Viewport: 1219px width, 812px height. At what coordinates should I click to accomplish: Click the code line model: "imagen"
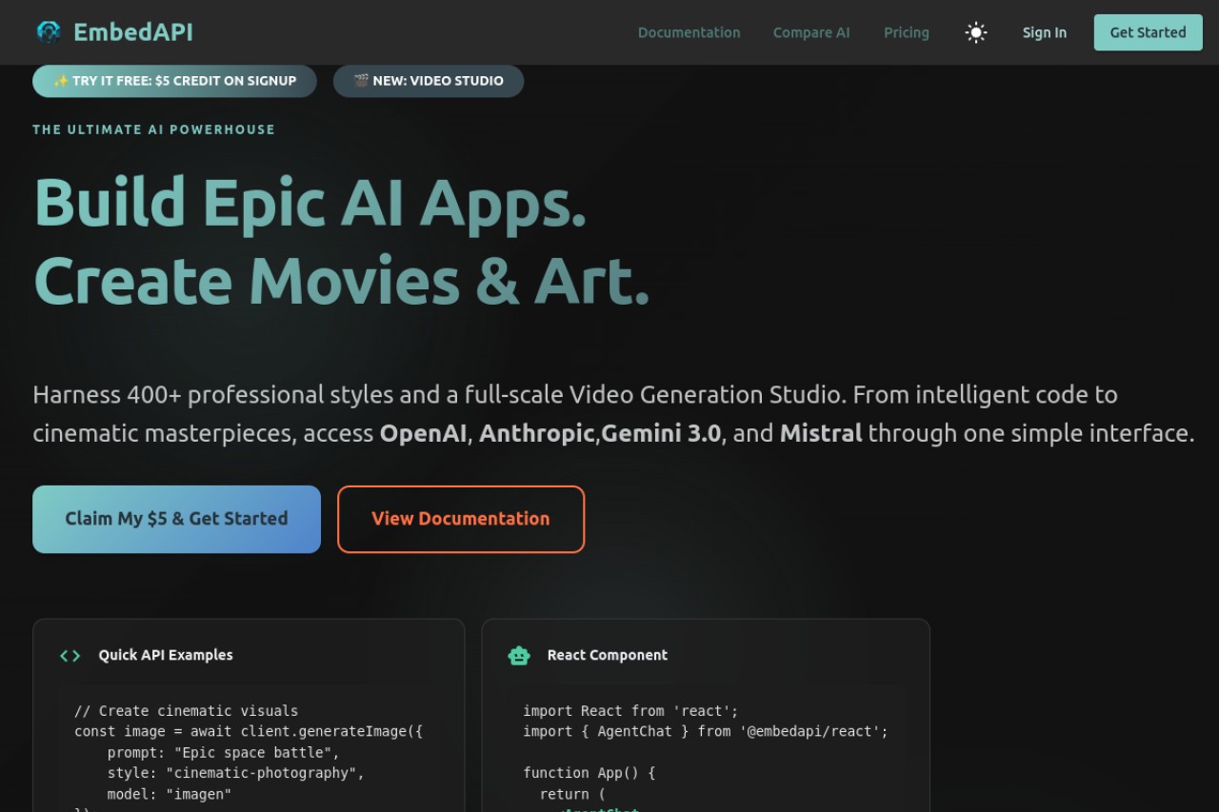[x=170, y=794]
